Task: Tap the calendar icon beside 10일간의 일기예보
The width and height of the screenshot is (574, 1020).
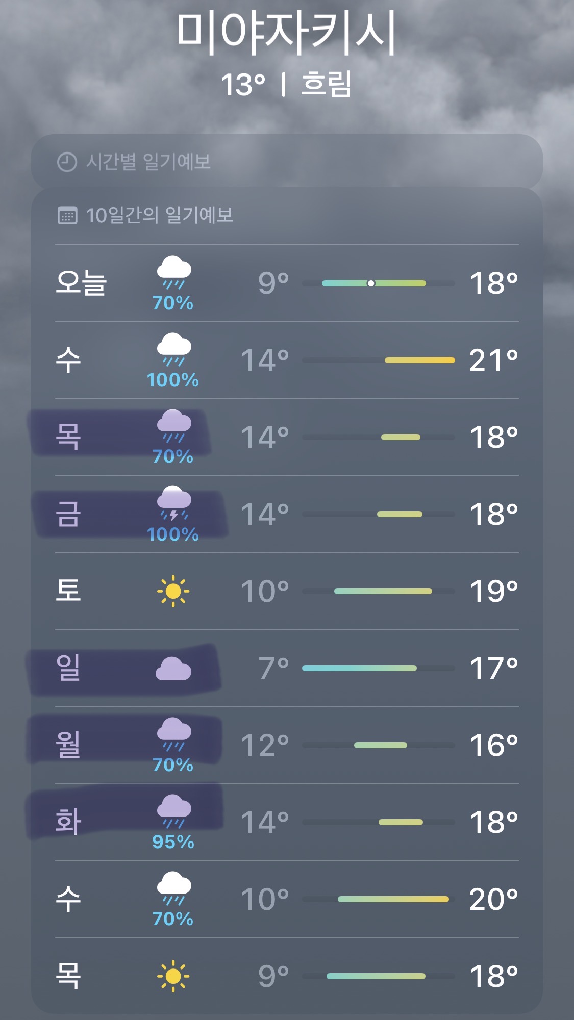Action: point(67,216)
